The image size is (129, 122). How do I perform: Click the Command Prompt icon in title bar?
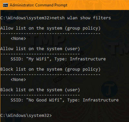tap(5, 5)
